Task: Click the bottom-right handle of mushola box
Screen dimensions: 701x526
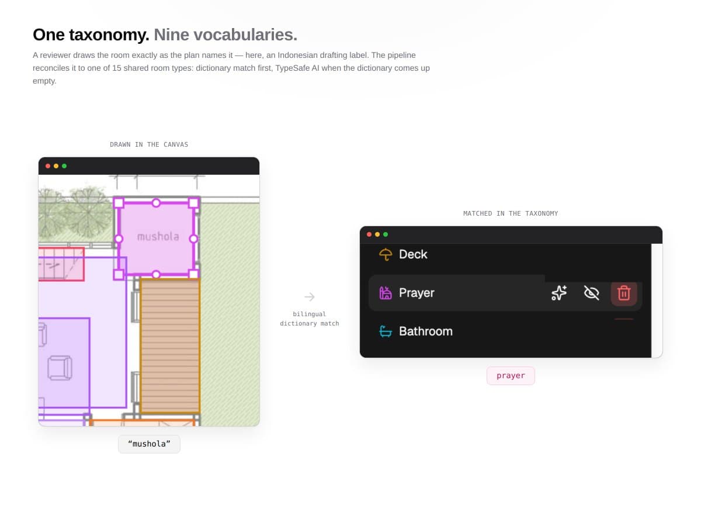Action: tap(193, 274)
